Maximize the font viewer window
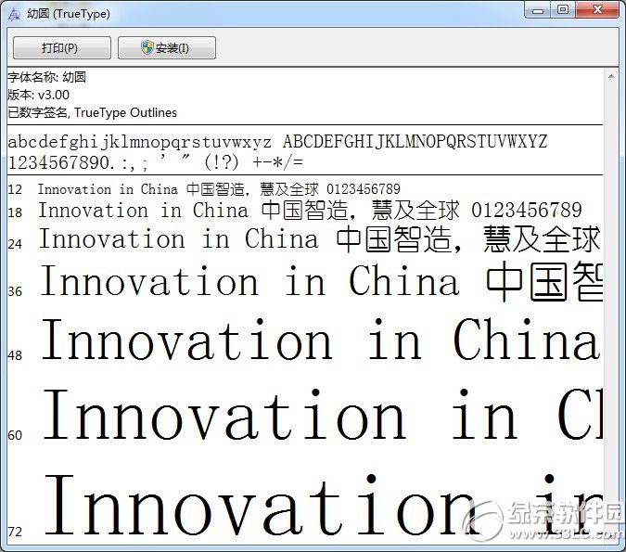This screenshot has height=552, width=626. pos(563,9)
